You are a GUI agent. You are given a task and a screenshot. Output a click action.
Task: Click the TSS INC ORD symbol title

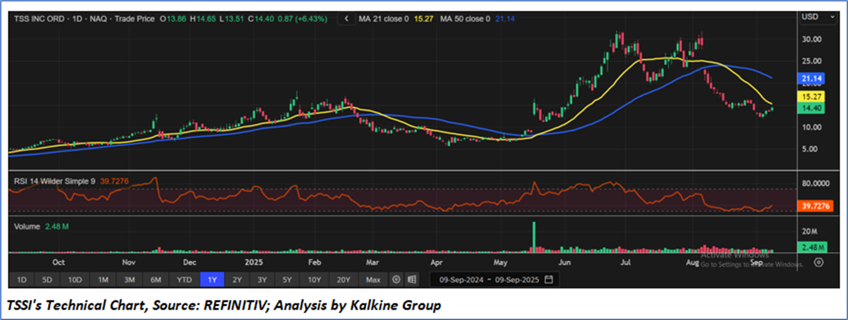(38, 19)
